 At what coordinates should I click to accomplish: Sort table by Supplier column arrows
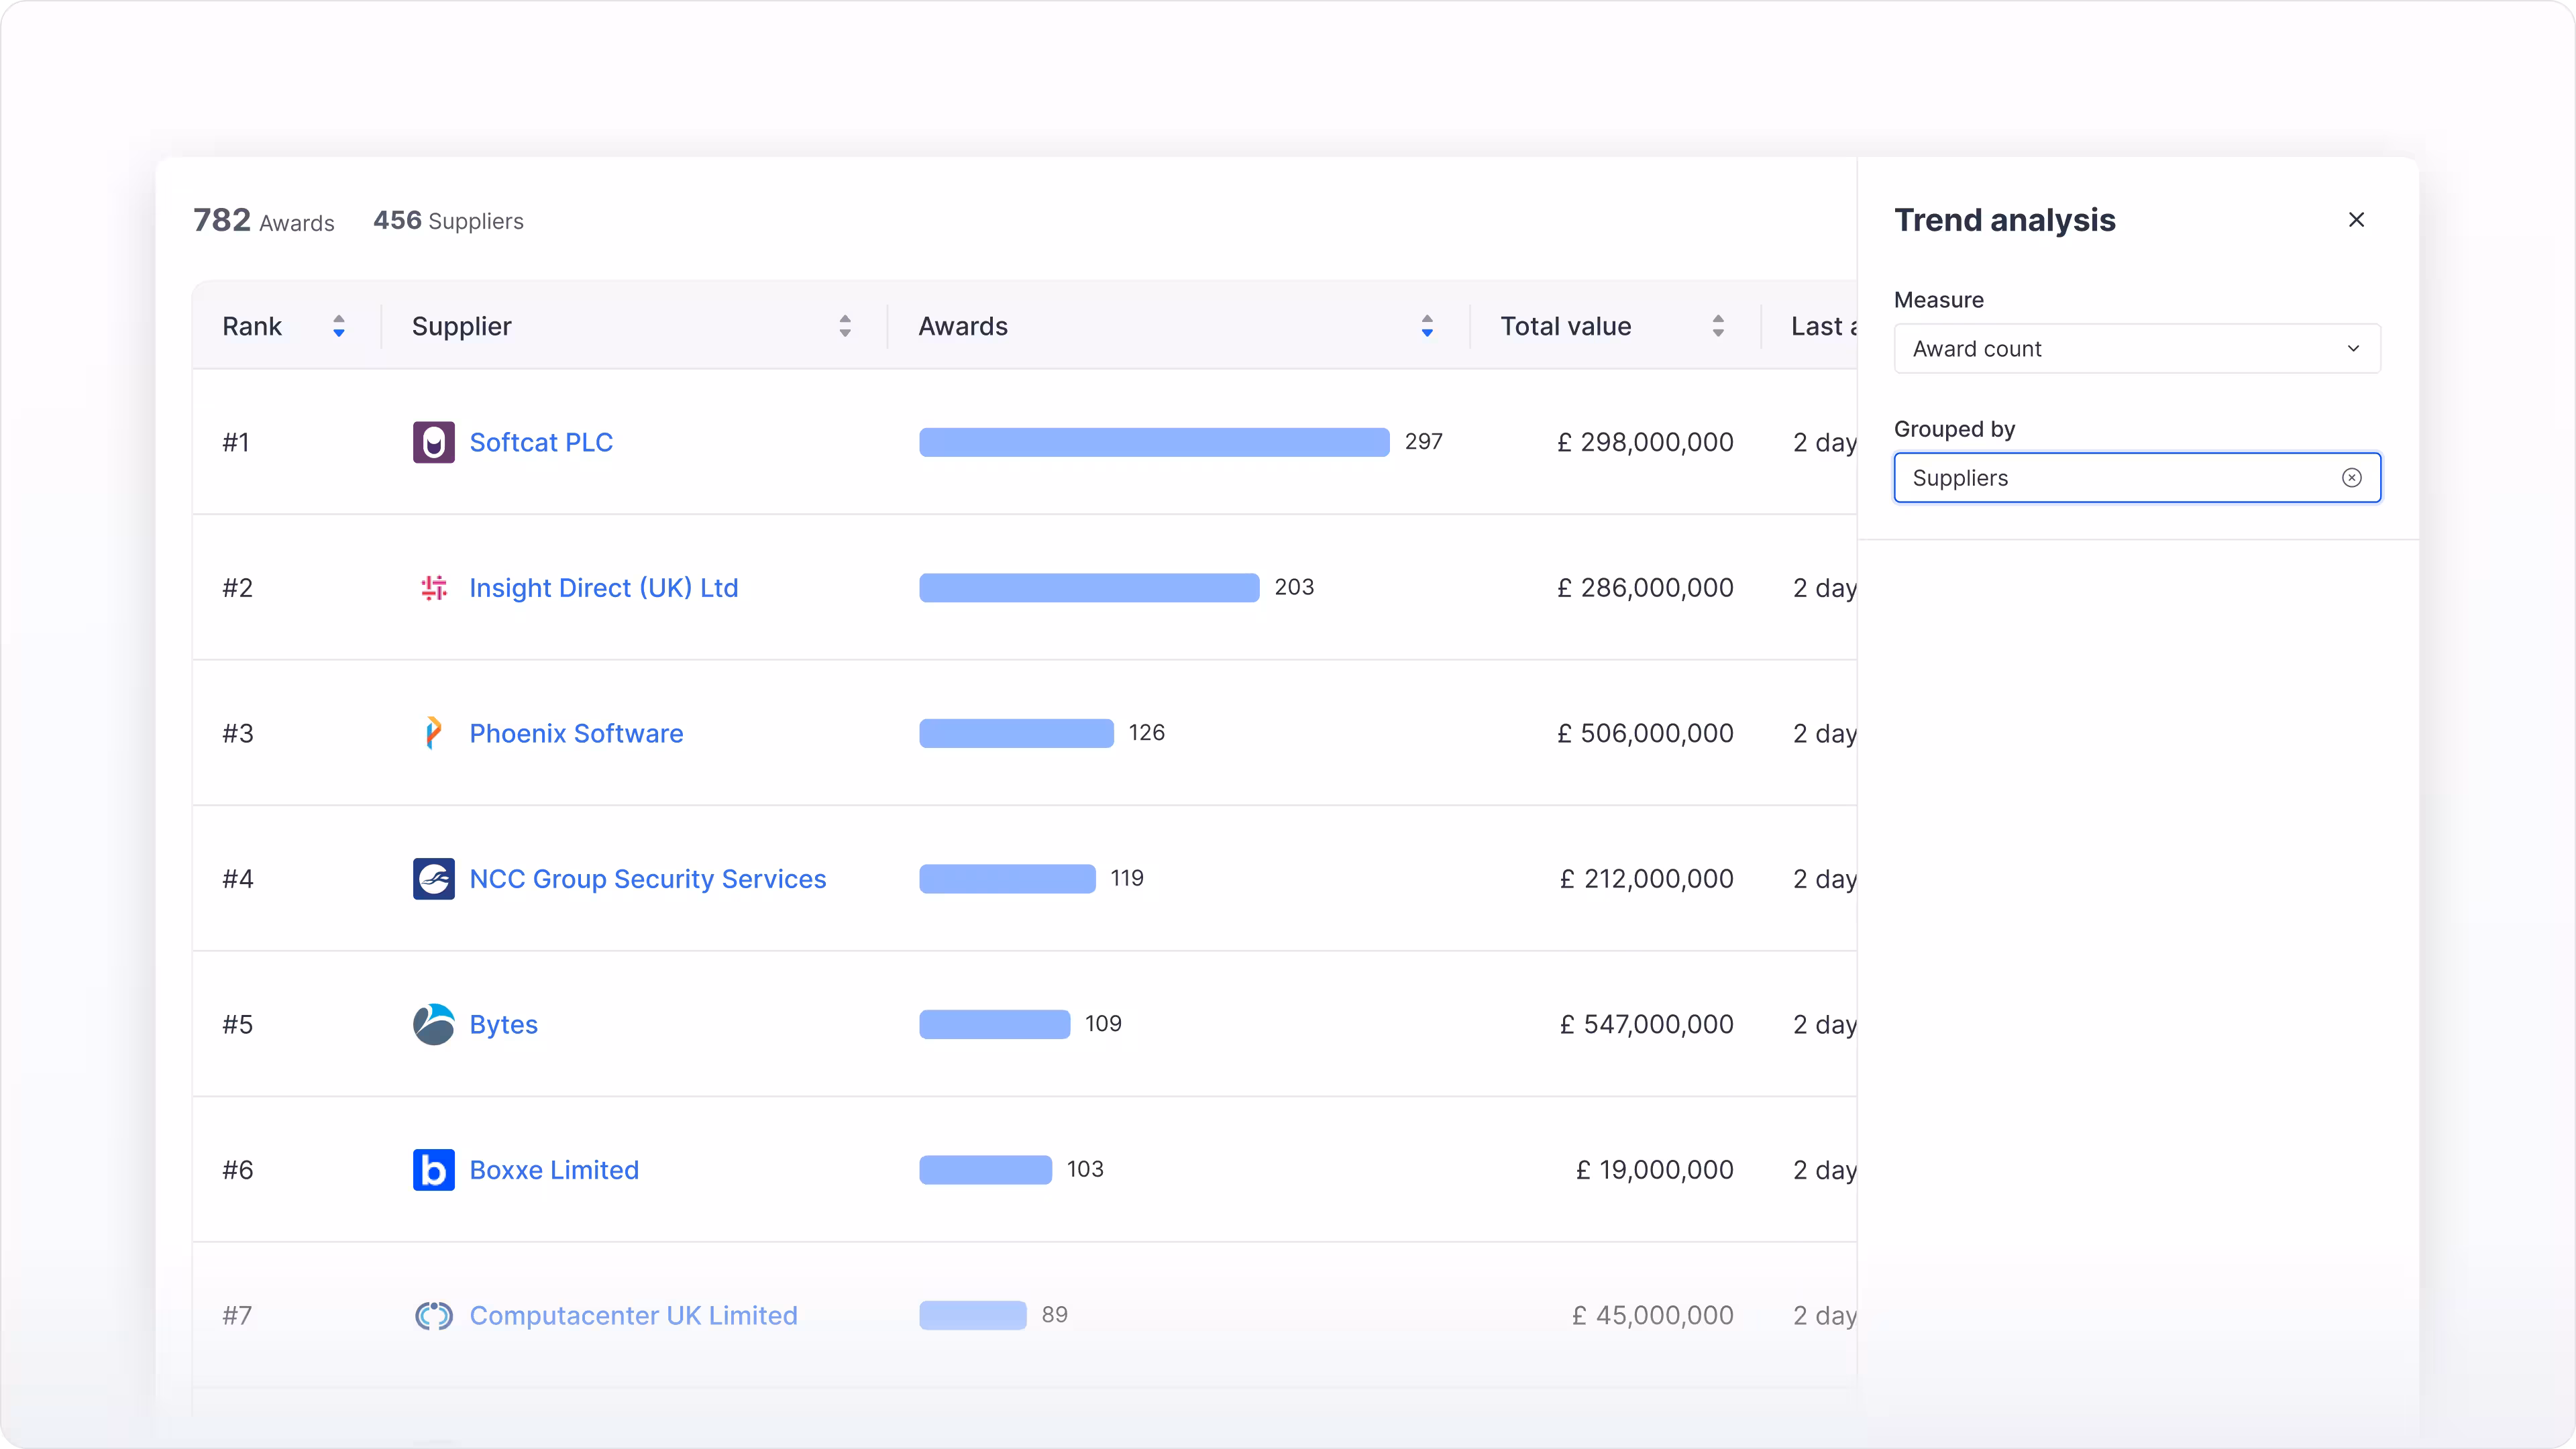[845, 326]
